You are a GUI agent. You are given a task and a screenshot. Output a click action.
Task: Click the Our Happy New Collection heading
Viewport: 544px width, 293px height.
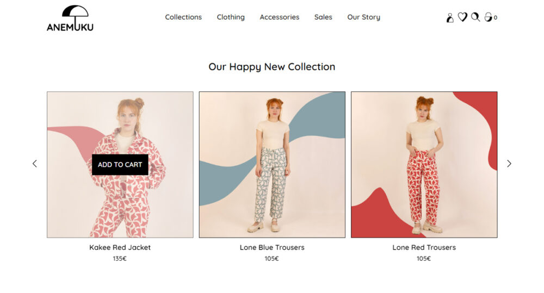[272, 67]
